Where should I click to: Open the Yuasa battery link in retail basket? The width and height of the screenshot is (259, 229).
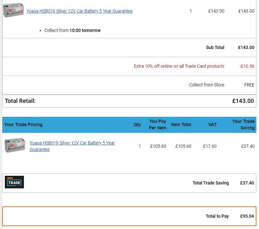pyautogui.click(x=79, y=11)
